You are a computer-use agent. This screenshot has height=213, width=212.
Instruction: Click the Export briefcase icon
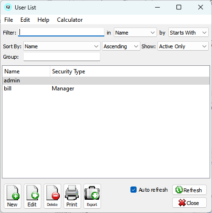[x=92, y=193]
